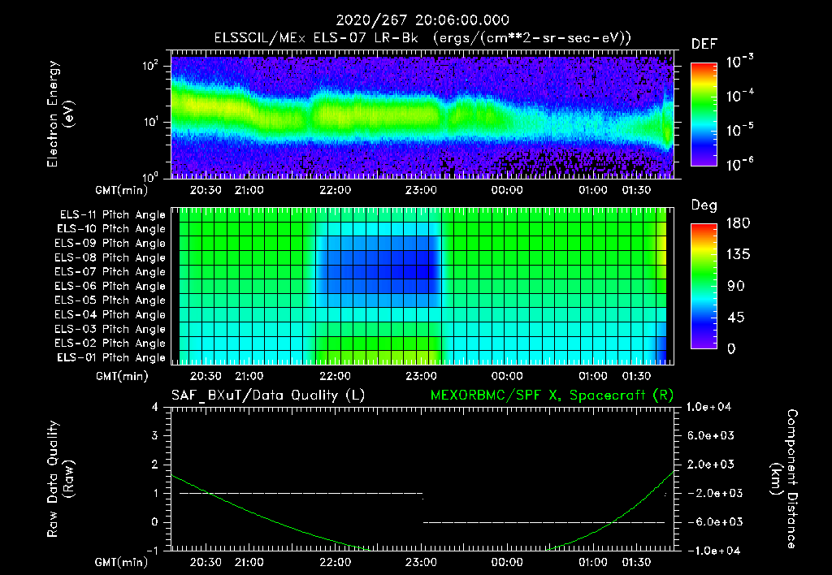
Task: Select the ELS-10 Pitch Angle row label
Action: click(x=111, y=229)
